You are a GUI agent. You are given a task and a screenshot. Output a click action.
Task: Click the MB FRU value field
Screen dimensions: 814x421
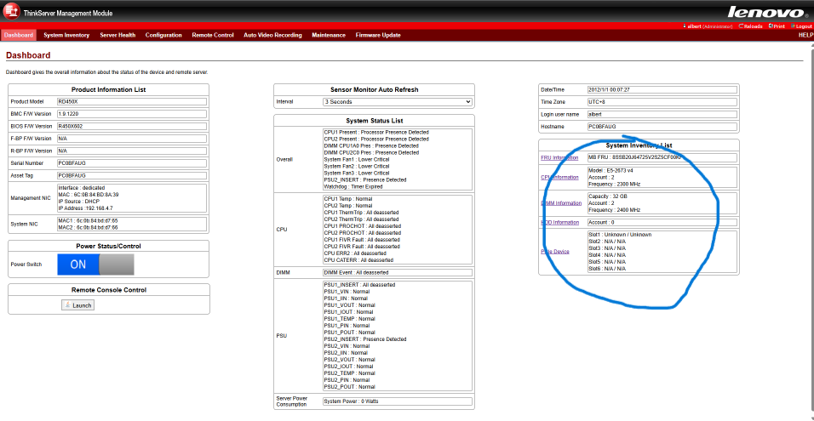pos(662,157)
